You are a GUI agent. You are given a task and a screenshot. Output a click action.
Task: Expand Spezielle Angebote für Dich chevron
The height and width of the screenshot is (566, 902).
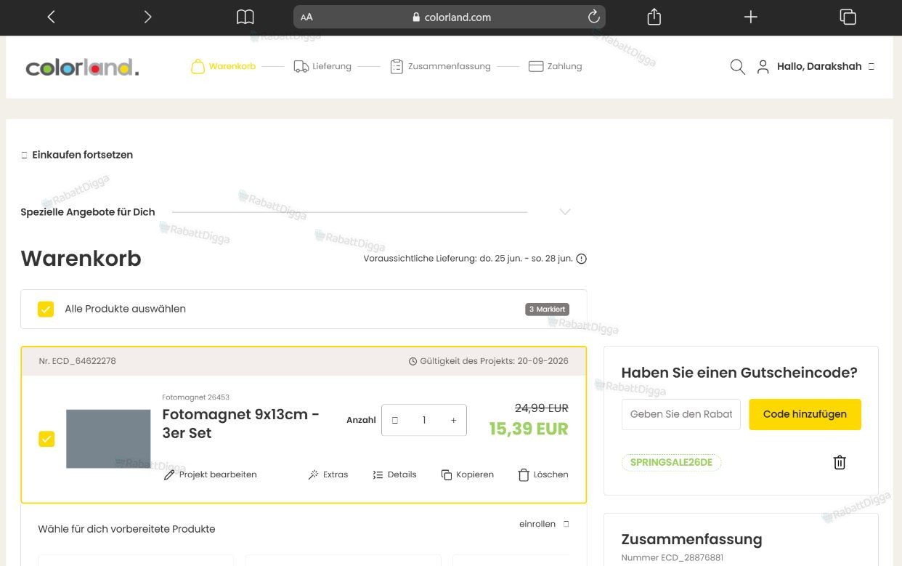click(x=565, y=212)
